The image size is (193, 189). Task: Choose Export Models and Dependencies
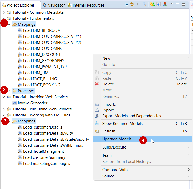click(x=143, y=116)
